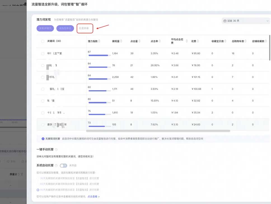The height and width of the screenshot is (204, 271).
Task: Click the 关键词 (30) column header
Action: click(54, 41)
